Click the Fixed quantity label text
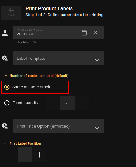The image size is (136, 167). [25, 103]
